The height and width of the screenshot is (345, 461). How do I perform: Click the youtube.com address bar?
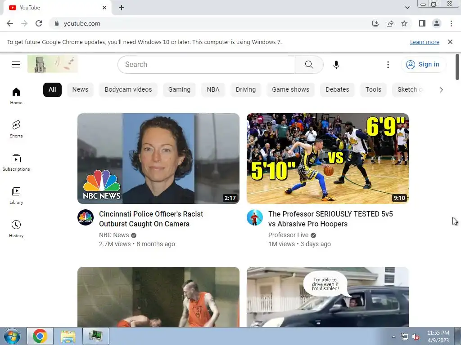212,23
